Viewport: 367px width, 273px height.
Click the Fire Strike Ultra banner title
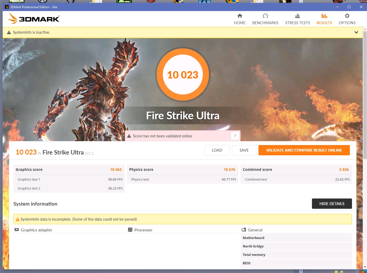tap(183, 116)
